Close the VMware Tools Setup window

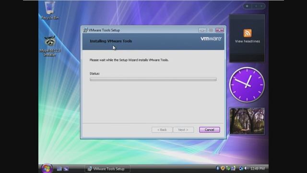point(220,30)
